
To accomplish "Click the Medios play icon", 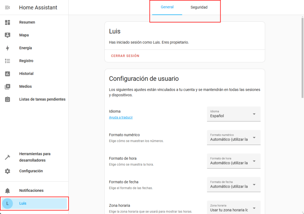I will 7,87.
